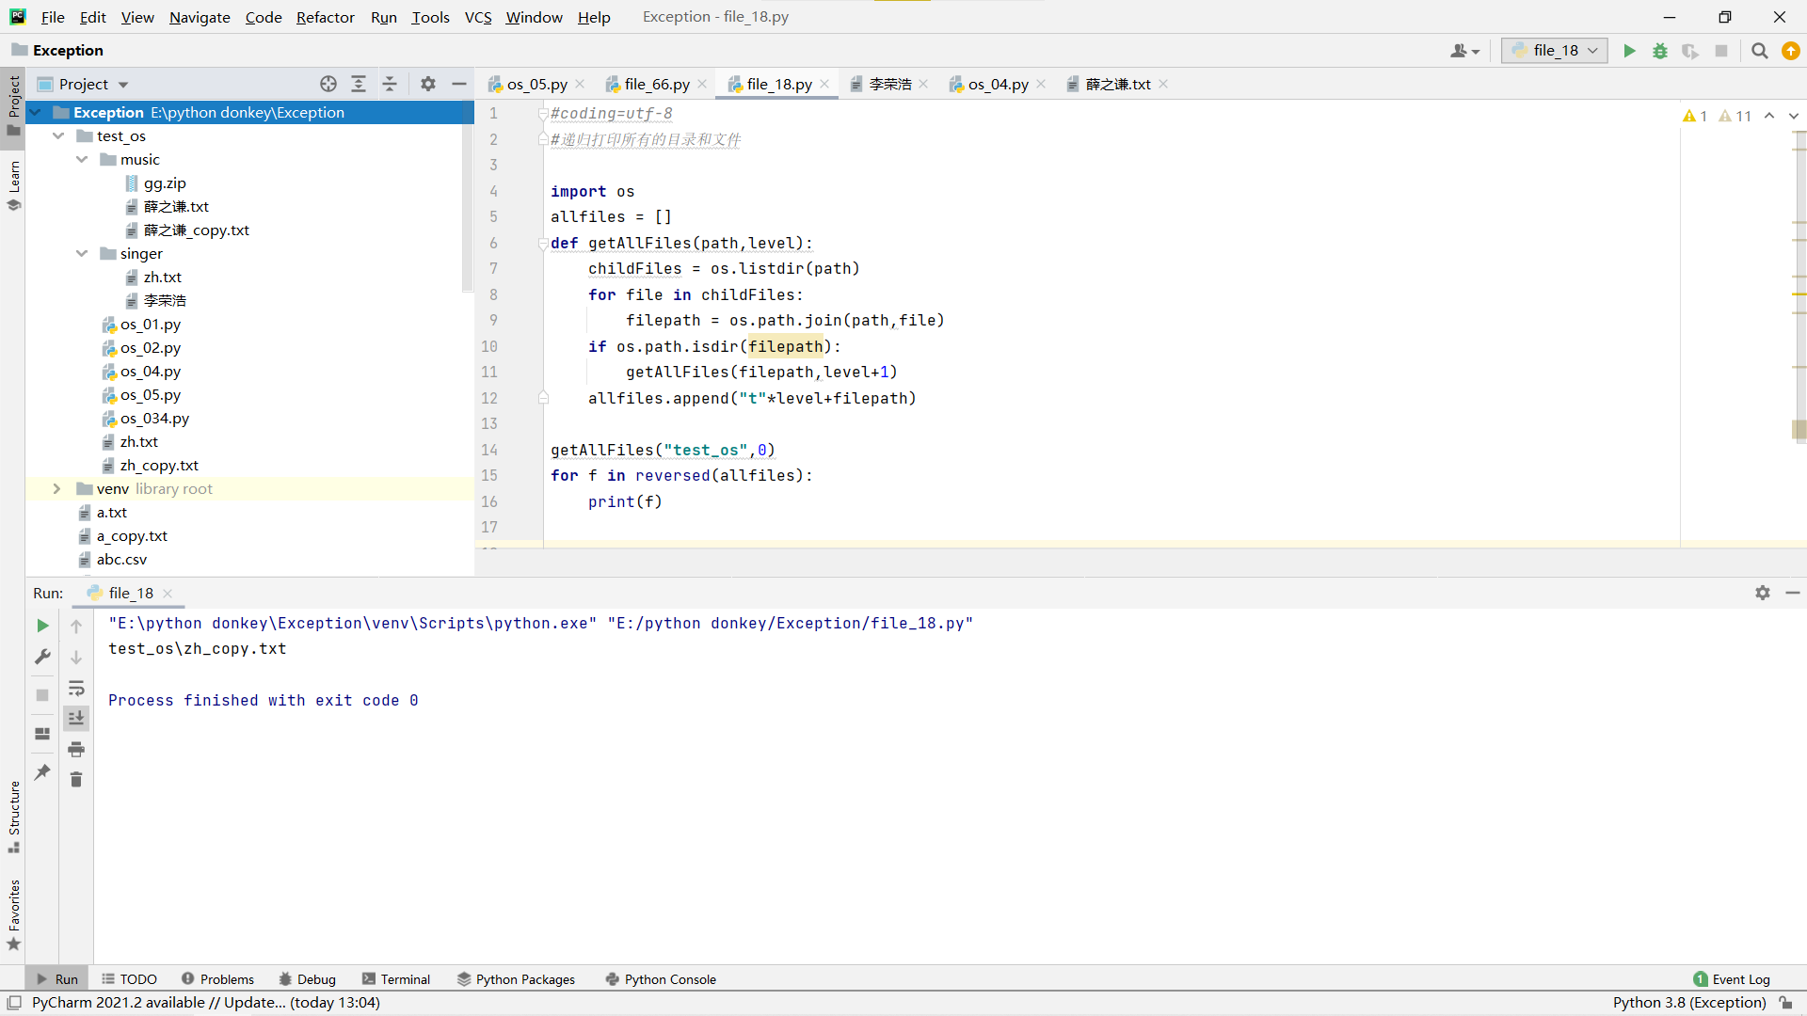
Task: Click the orange update notification icon
Action: pos(1790,51)
